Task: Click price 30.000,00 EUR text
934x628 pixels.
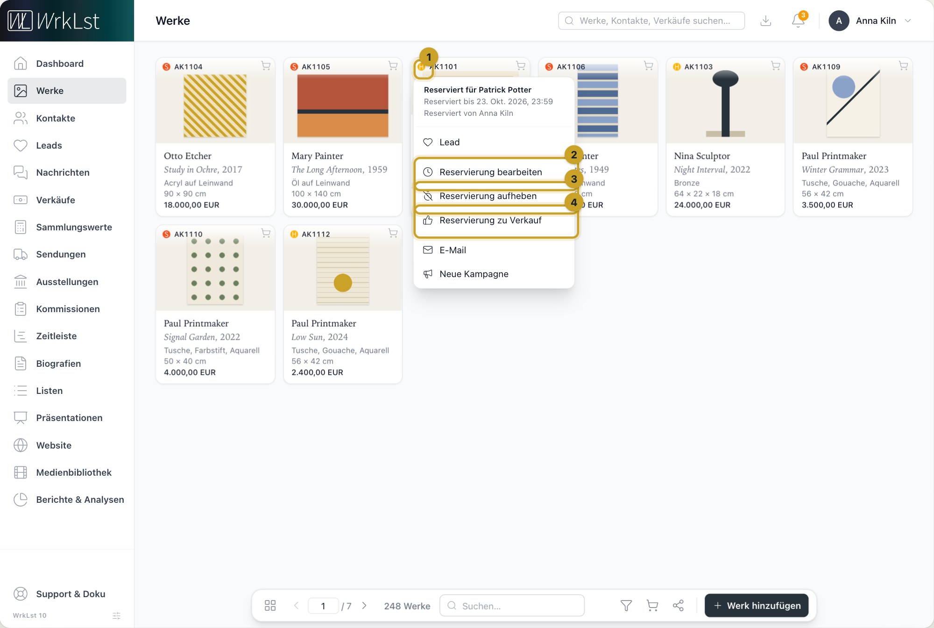Action: pos(319,205)
